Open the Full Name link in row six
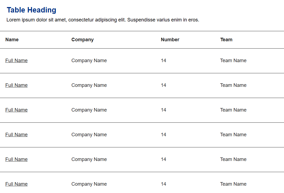 [16, 184]
